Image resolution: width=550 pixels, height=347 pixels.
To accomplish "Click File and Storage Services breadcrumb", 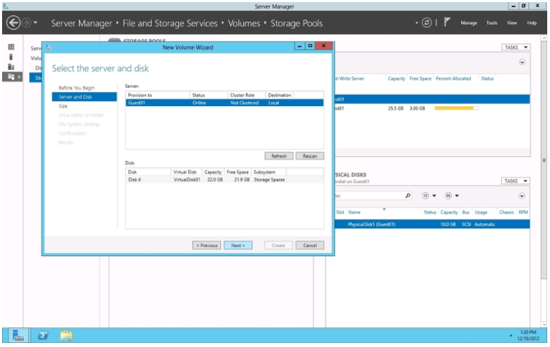I will 170,24.
